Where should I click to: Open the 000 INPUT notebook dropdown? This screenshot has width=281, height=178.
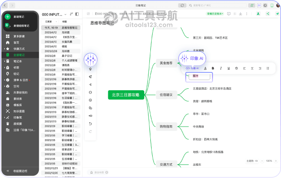(x=66, y=14)
